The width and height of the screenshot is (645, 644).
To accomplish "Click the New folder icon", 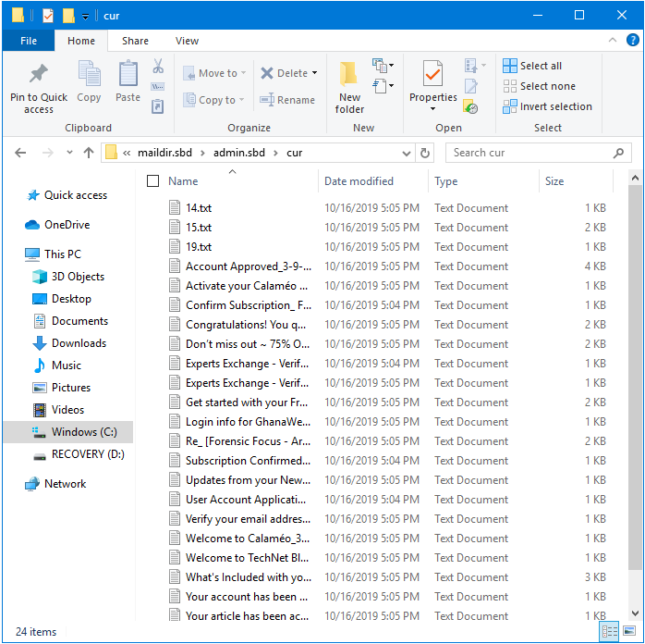I will 348,74.
